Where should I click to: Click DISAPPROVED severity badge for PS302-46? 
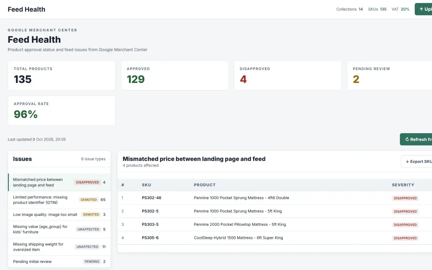(x=405, y=198)
